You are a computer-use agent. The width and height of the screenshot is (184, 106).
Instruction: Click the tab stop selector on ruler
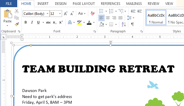coord(4,37)
